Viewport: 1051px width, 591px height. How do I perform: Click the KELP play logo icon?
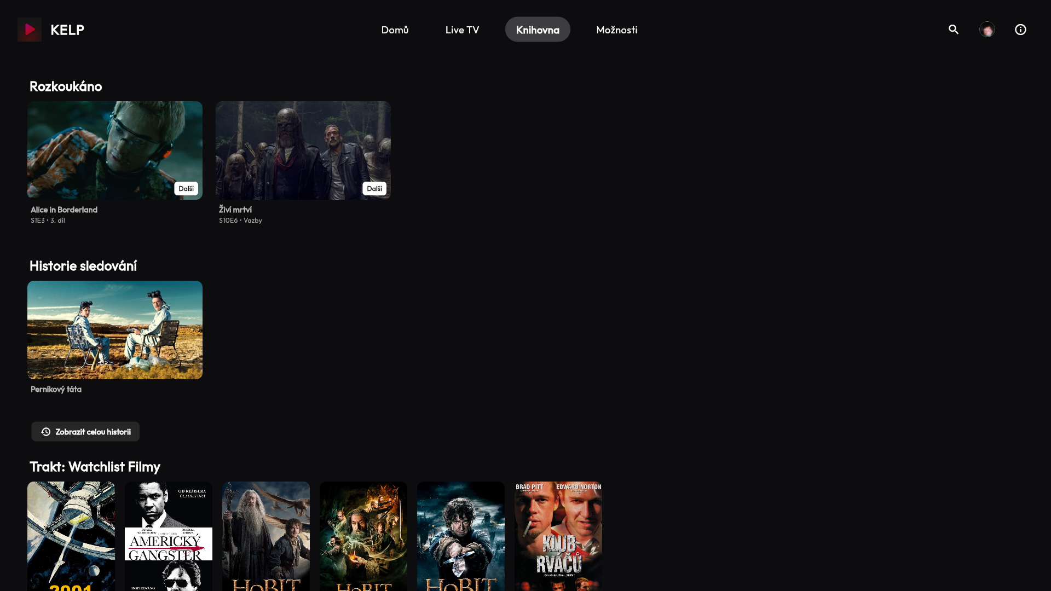(30, 30)
